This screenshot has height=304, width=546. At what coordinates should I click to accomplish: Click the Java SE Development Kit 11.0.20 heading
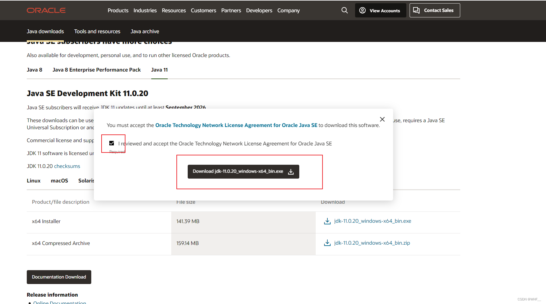(x=87, y=93)
